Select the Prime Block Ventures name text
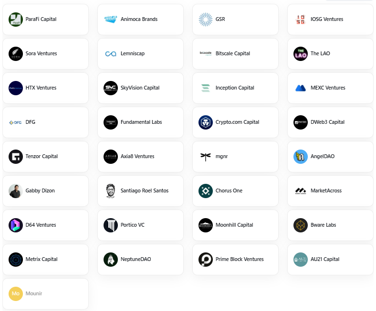This screenshot has width=376, height=311. [x=240, y=259]
